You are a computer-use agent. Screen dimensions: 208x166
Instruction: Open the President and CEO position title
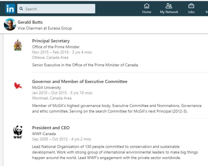[51, 128]
